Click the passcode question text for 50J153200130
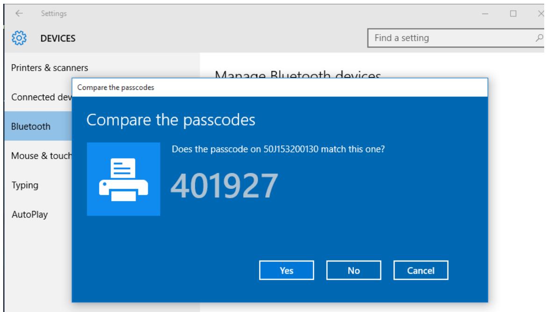547x312 pixels. (x=278, y=149)
